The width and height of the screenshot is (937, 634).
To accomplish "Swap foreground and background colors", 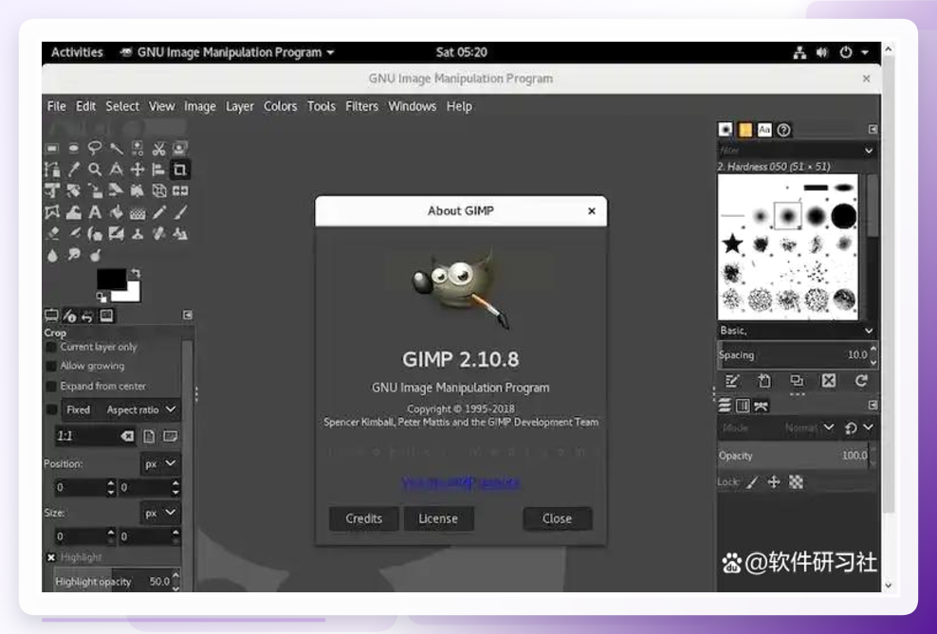I will point(137,273).
